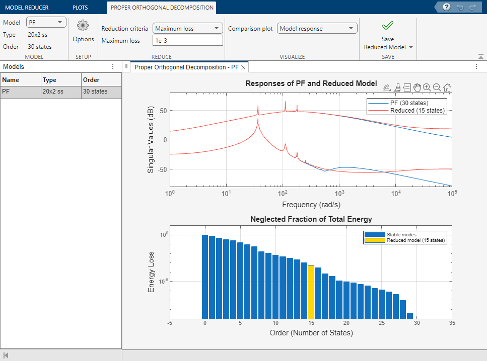Viewport: 487px width, 361px height.
Task: Expand the Model dropdown showing PF
Action: [x=46, y=22]
